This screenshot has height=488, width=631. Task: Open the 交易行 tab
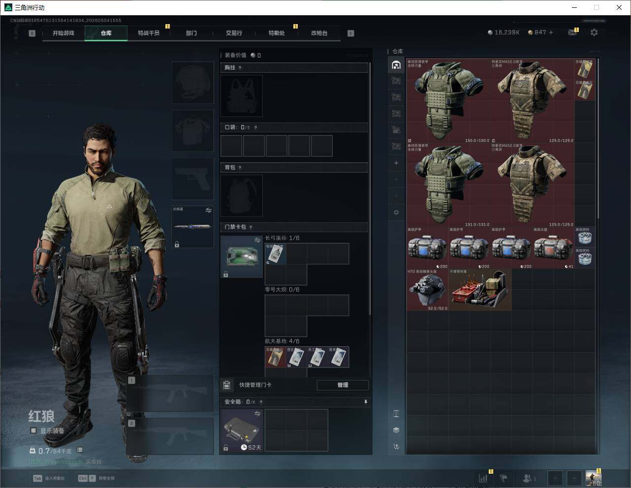click(x=234, y=33)
